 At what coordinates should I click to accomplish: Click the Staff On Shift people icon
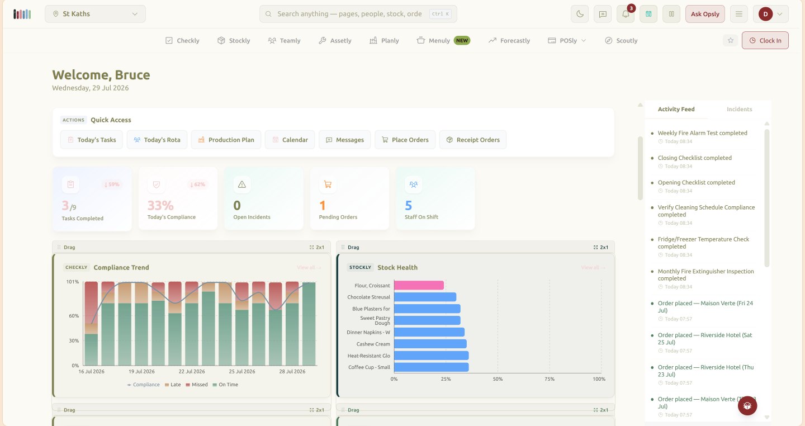click(414, 184)
